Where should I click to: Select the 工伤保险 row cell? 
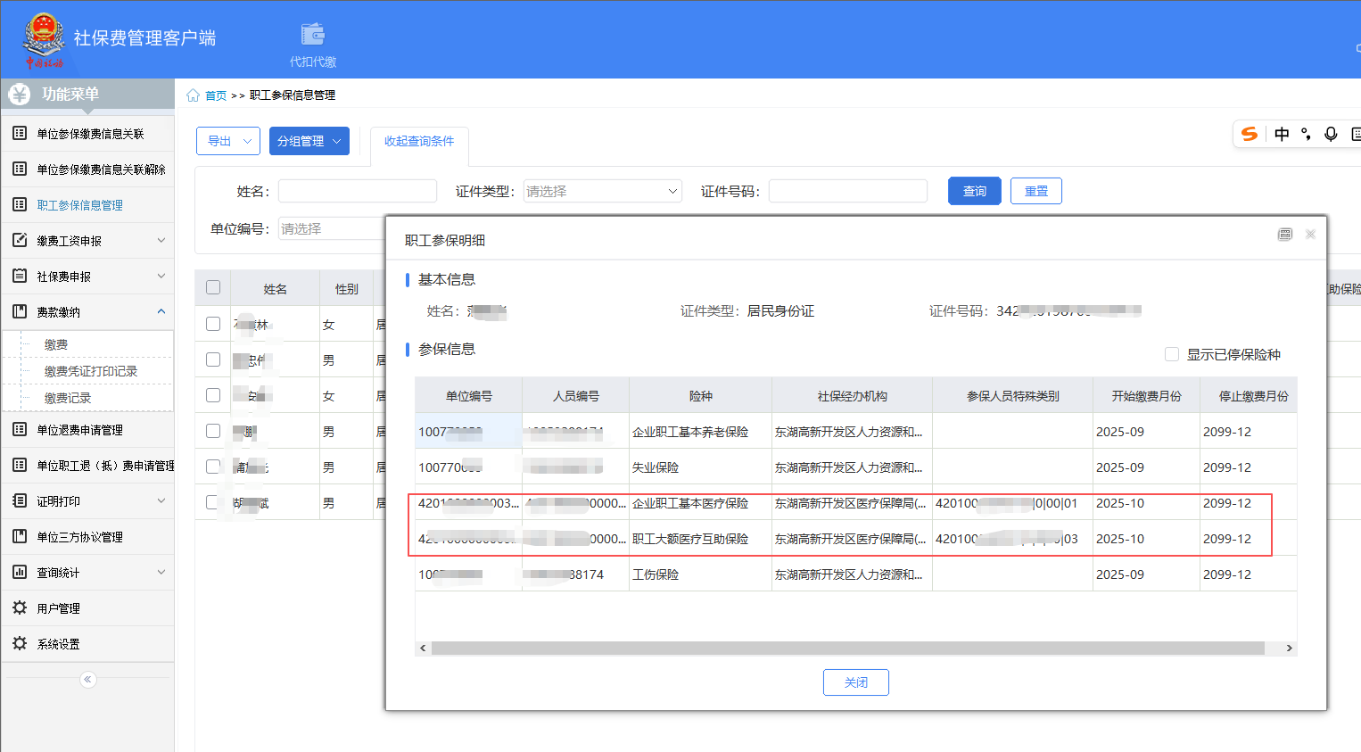(701, 574)
